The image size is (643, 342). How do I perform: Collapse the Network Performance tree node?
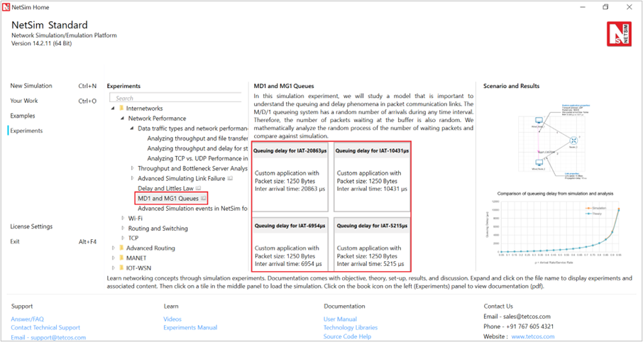tap(123, 118)
